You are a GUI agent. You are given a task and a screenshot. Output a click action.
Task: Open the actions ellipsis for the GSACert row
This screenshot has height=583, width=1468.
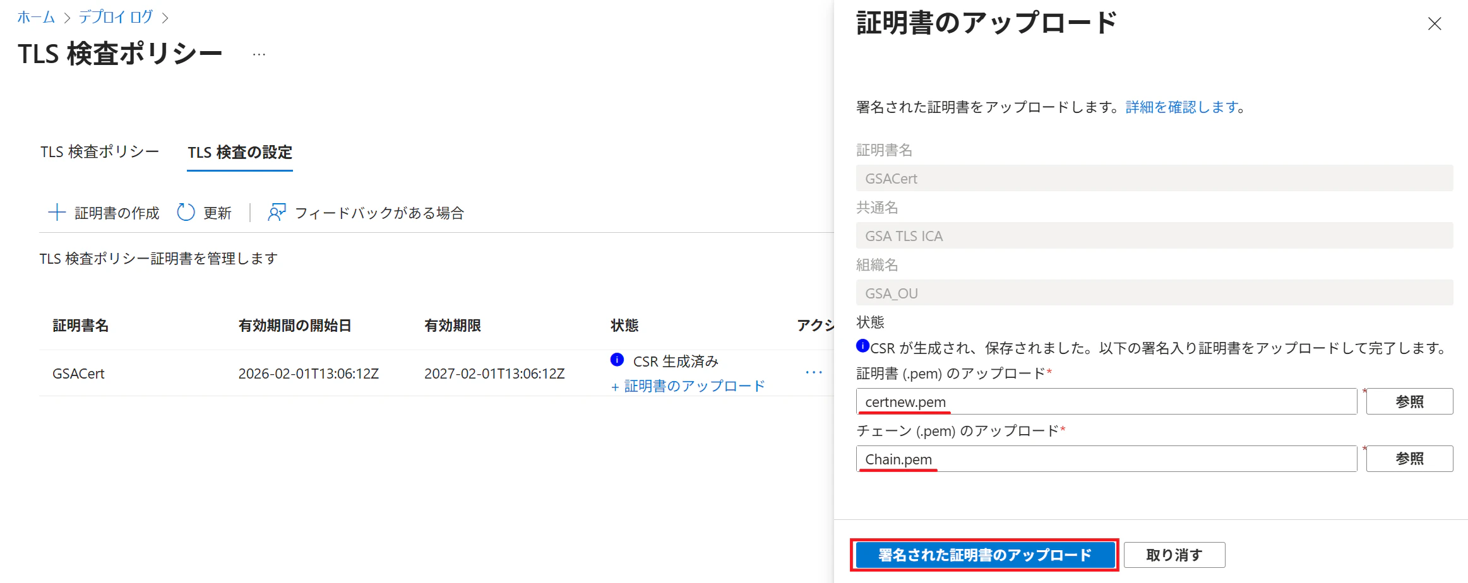point(814,372)
